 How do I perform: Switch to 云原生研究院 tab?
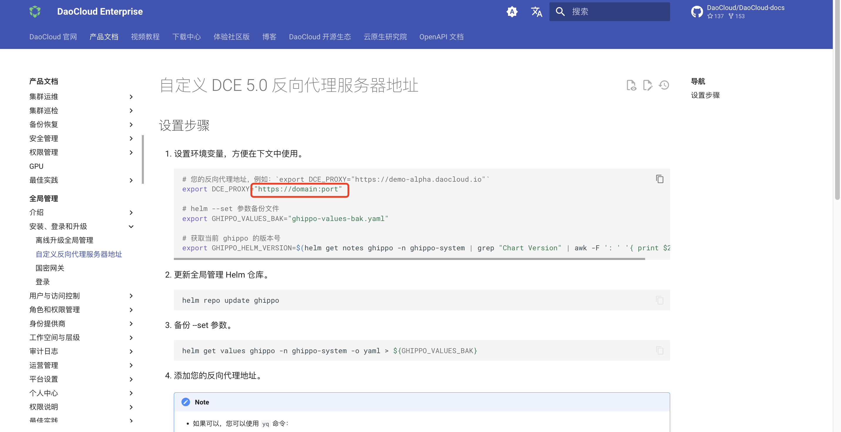point(385,37)
